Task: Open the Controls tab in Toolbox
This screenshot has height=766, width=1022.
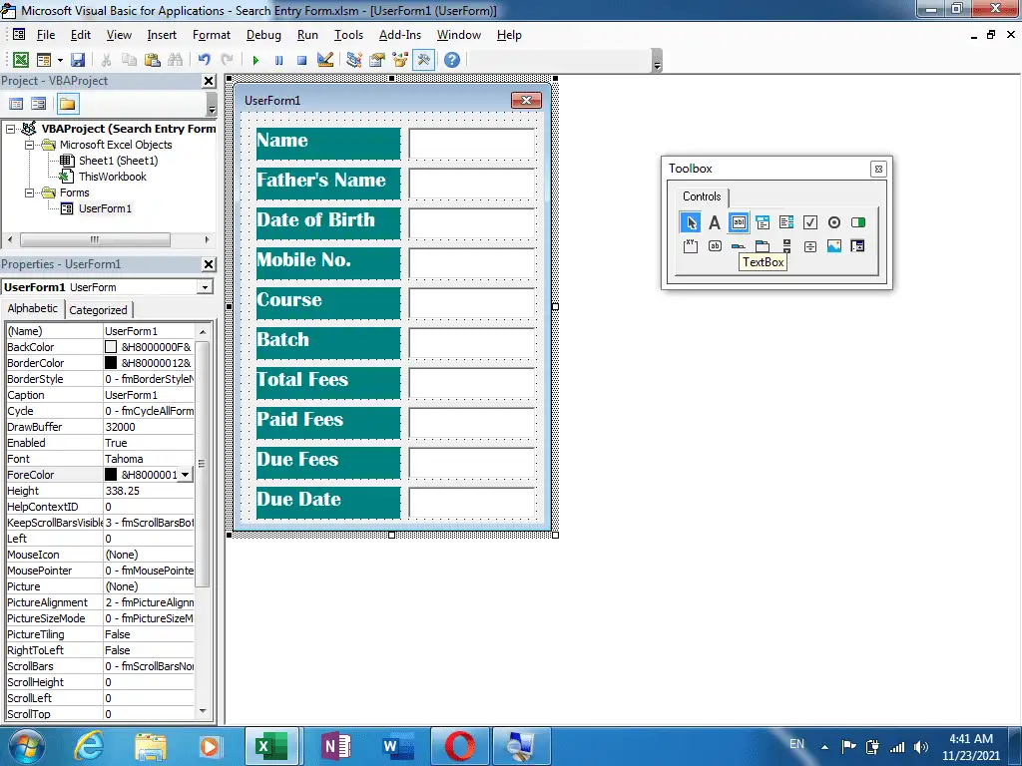Action: click(x=702, y=196)
